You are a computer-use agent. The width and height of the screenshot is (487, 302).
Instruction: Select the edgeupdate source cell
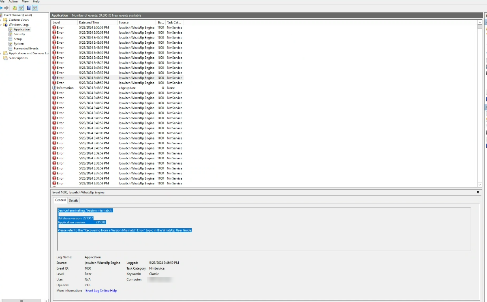(x=127, y=88)
